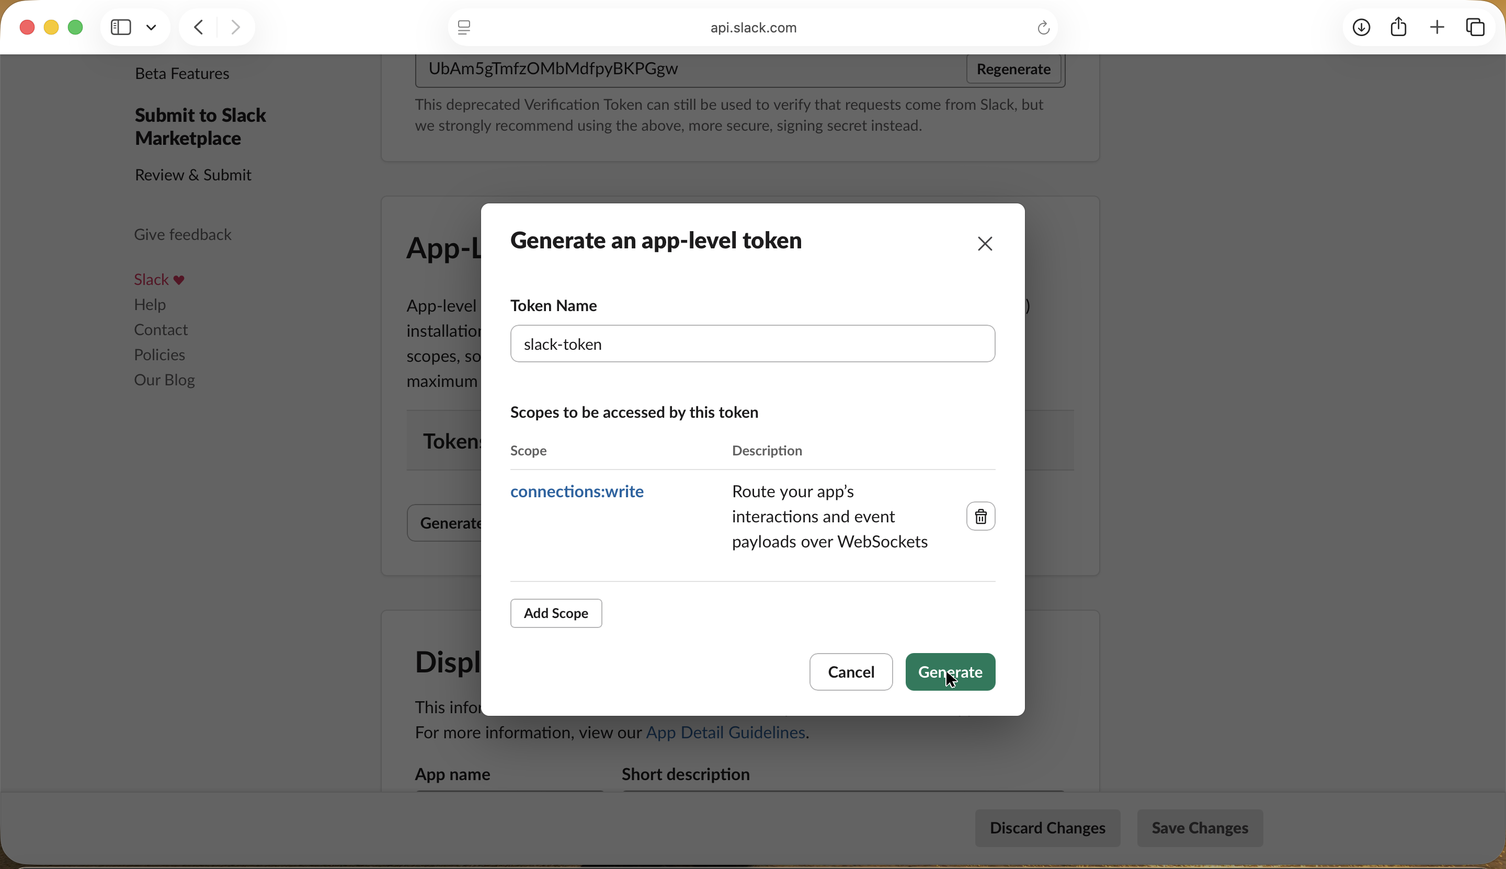The width and height of the screenshot is (1506, 869).
Task: Select the Scope column header
Action: click(528, 451)
